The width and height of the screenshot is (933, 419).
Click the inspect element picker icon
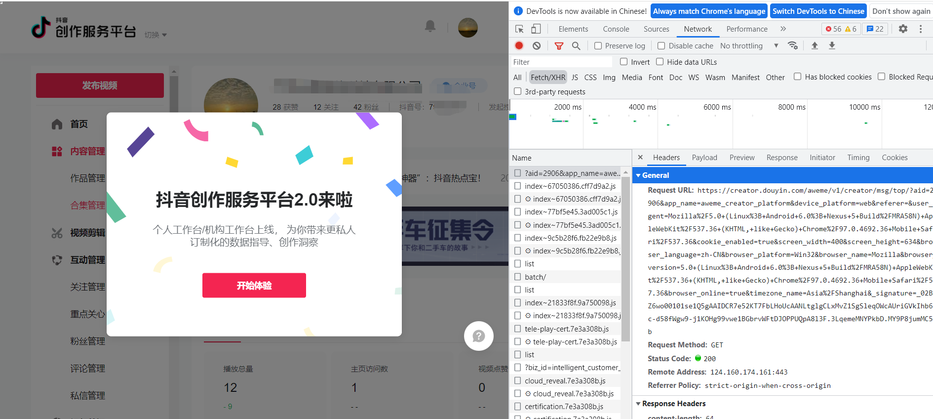point(519,29)
